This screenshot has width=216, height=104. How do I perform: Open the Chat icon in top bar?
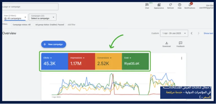(x=147, y=6)
